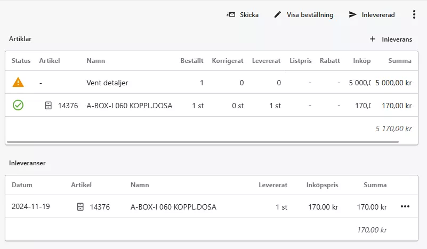This screenshot has height=249, width=427.
Task: Open row options for 2024-11-19 delivery
Action: 405,207
